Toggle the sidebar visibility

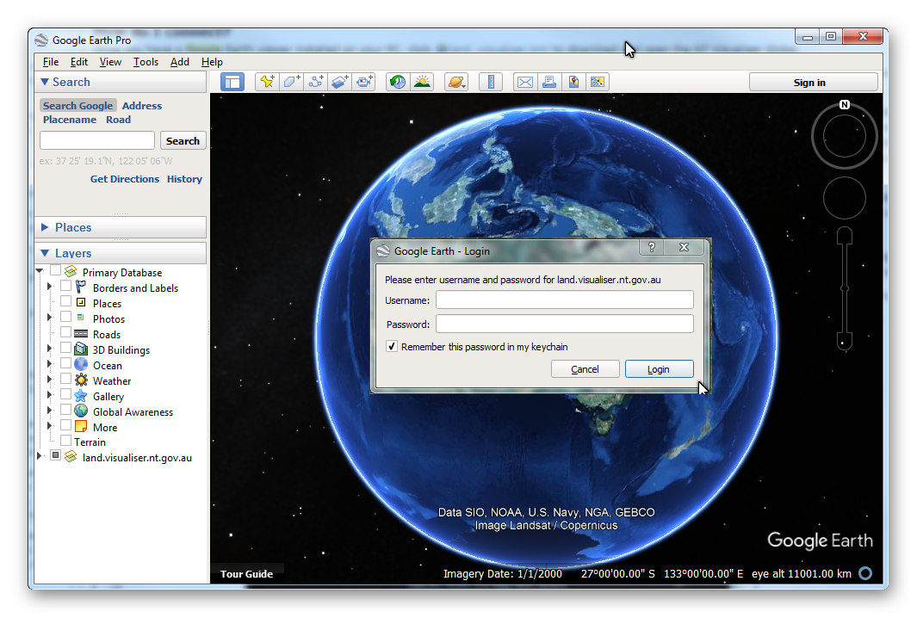(x=232, y=82)
